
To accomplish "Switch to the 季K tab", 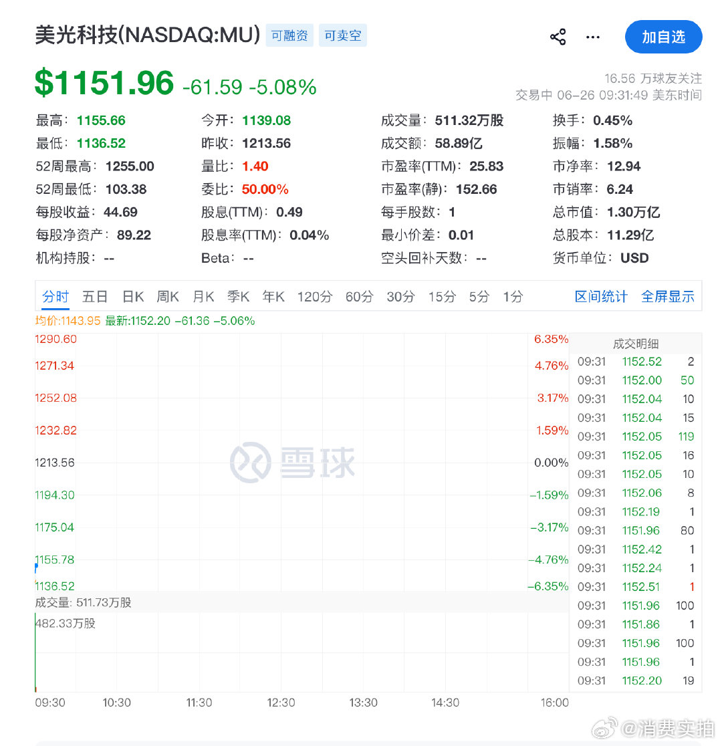I will [238, 296].
